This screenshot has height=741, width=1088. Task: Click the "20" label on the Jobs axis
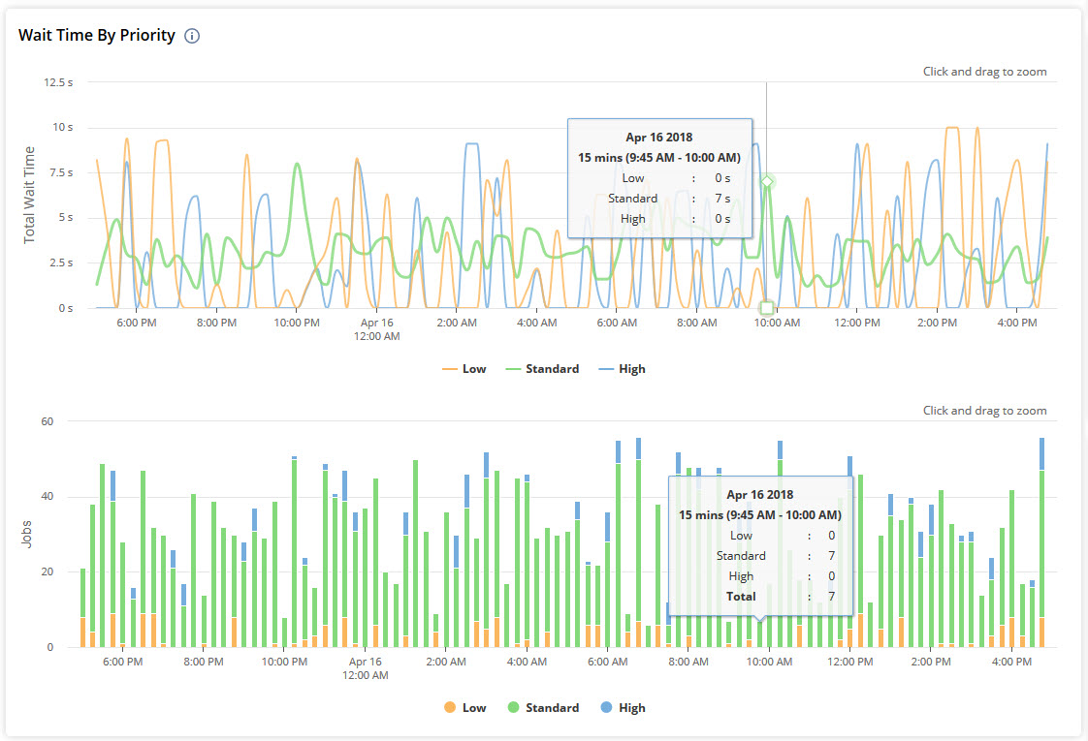(x=48, y=571)
